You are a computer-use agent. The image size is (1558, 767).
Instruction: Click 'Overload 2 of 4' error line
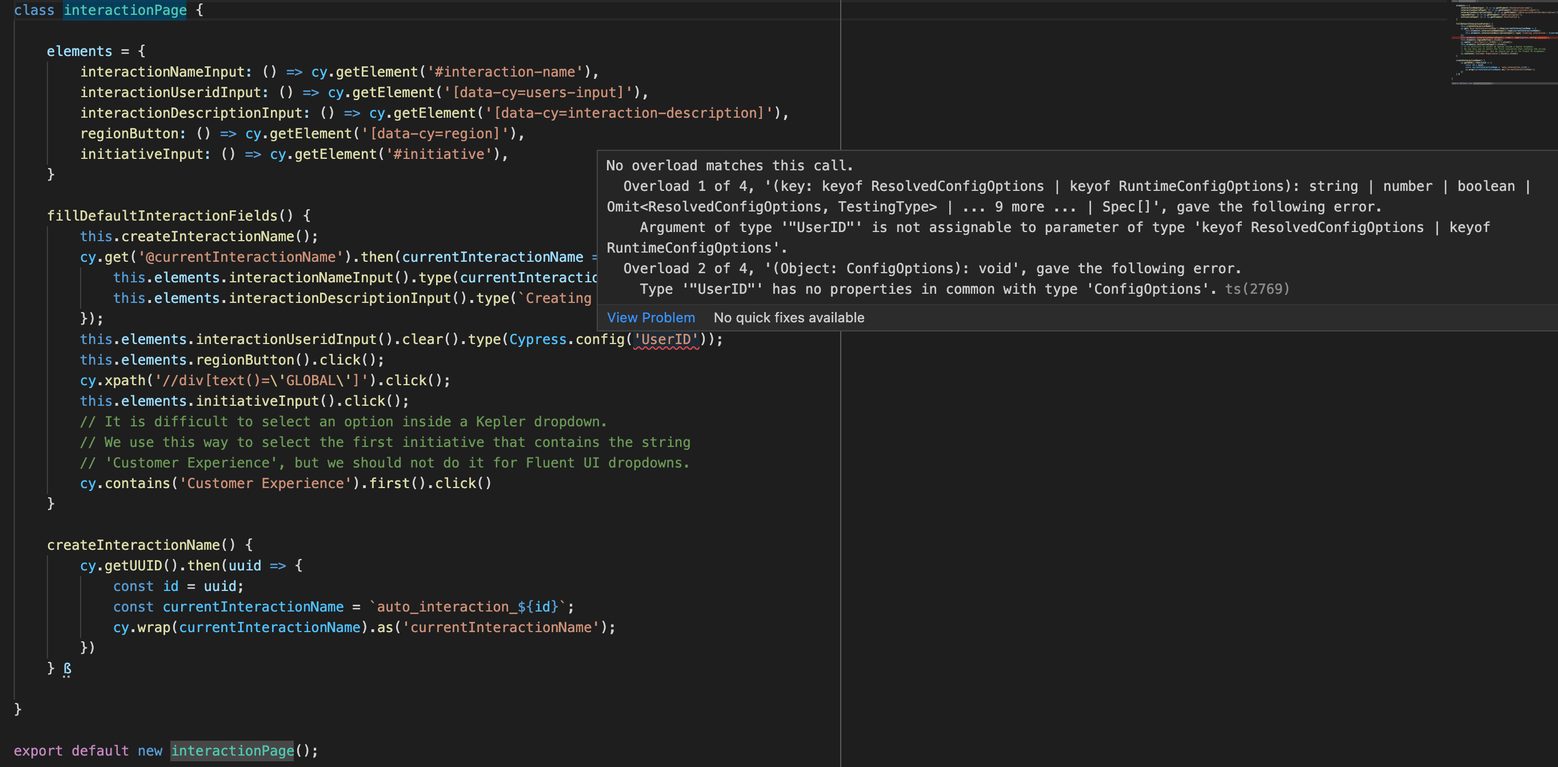(932, 269)
